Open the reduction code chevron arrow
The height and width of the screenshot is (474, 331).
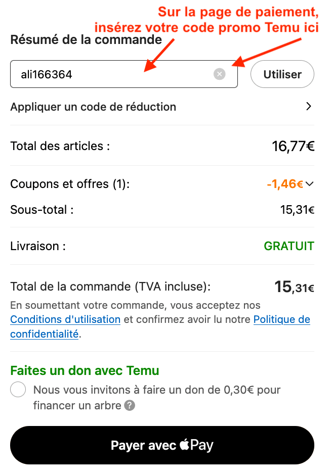pyautogui.click(x=309, y=107)
